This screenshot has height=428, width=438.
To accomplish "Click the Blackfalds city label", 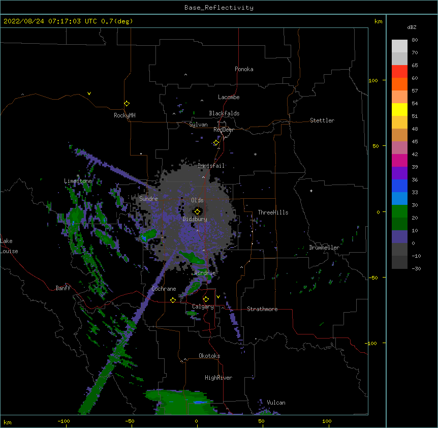I will 224,113.
